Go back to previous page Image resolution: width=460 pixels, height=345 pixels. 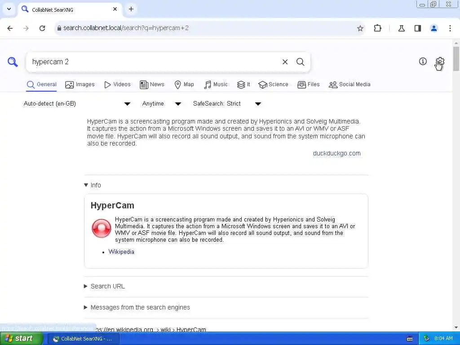[10, 28]
